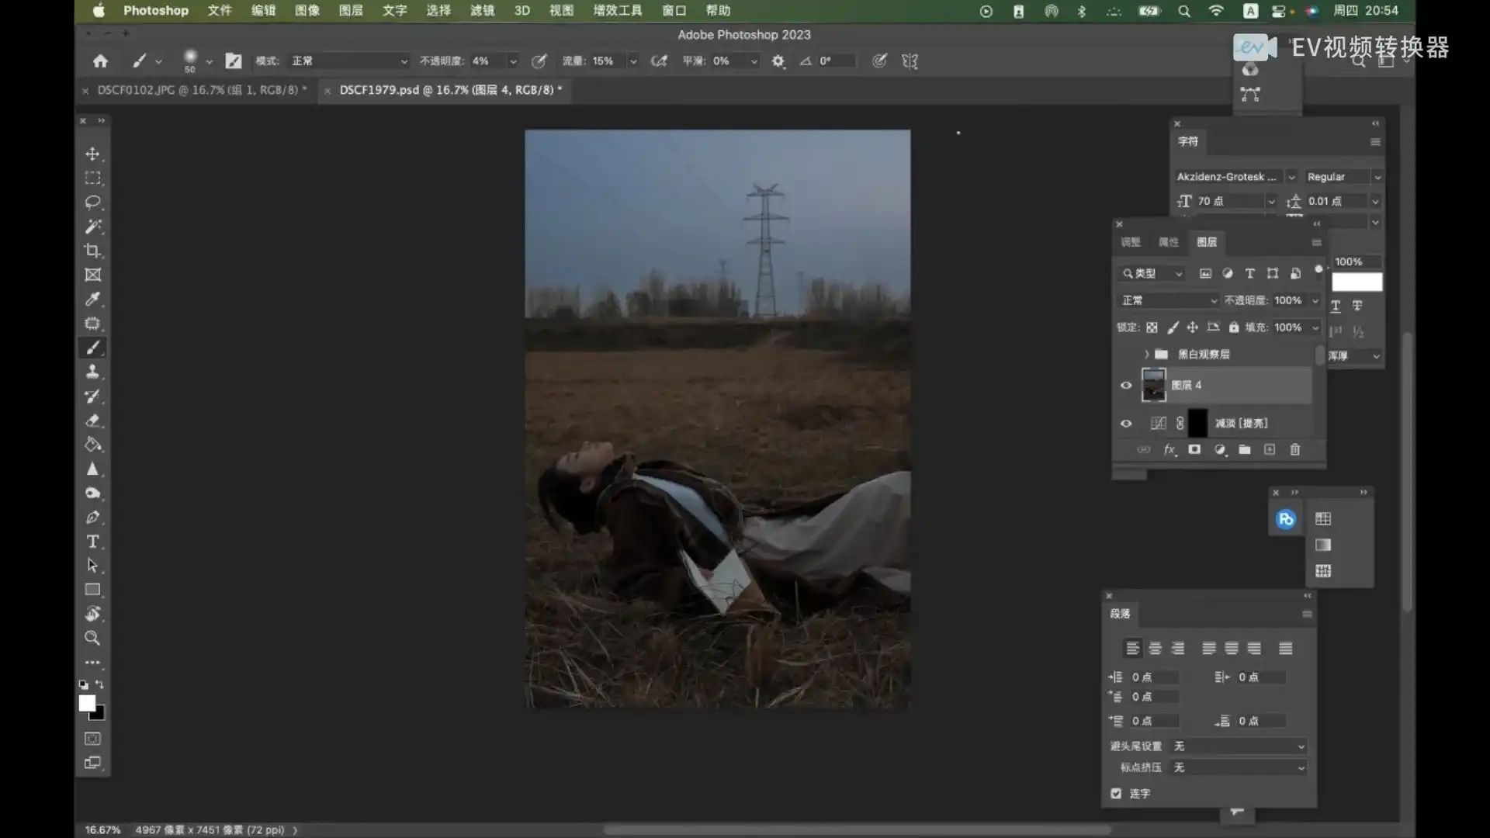Uncheck the 连字 checkbox
Viewport: 1490px width, 838px height.
coord(1116,793)
